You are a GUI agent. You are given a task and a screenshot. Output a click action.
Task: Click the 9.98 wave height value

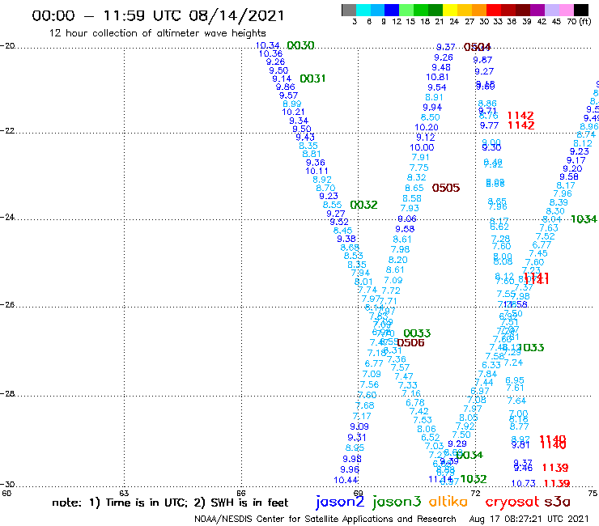(x=352, y=459)
